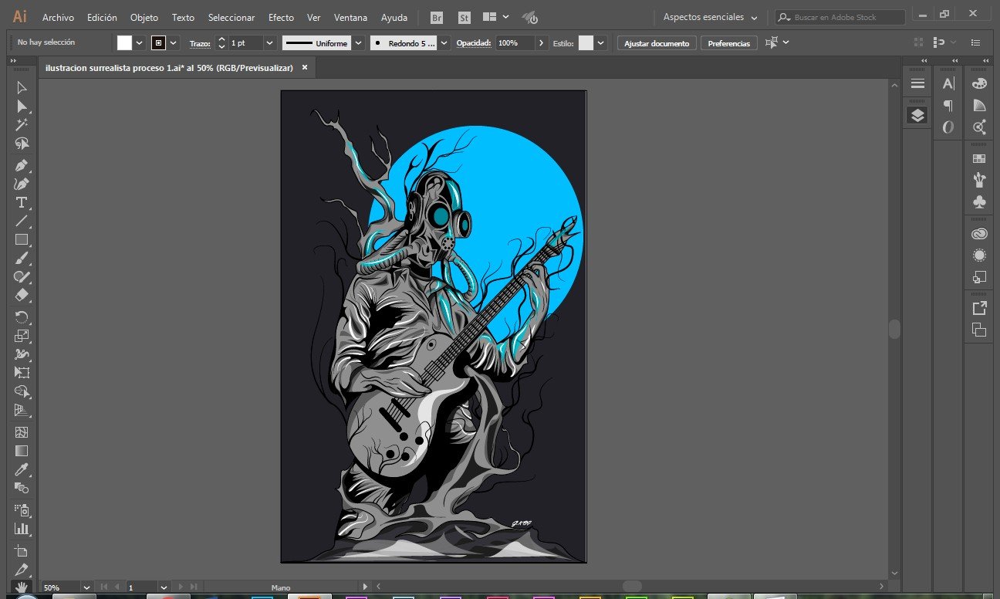
Task: Open the Symbols clover panel
Action: (x=979, y=201)
